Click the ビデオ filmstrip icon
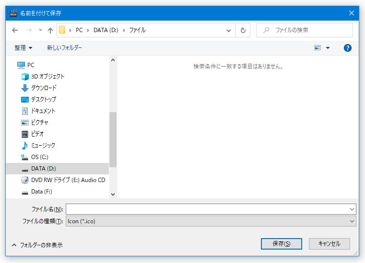This screenshot has width=365, height=263. point(24,134)
